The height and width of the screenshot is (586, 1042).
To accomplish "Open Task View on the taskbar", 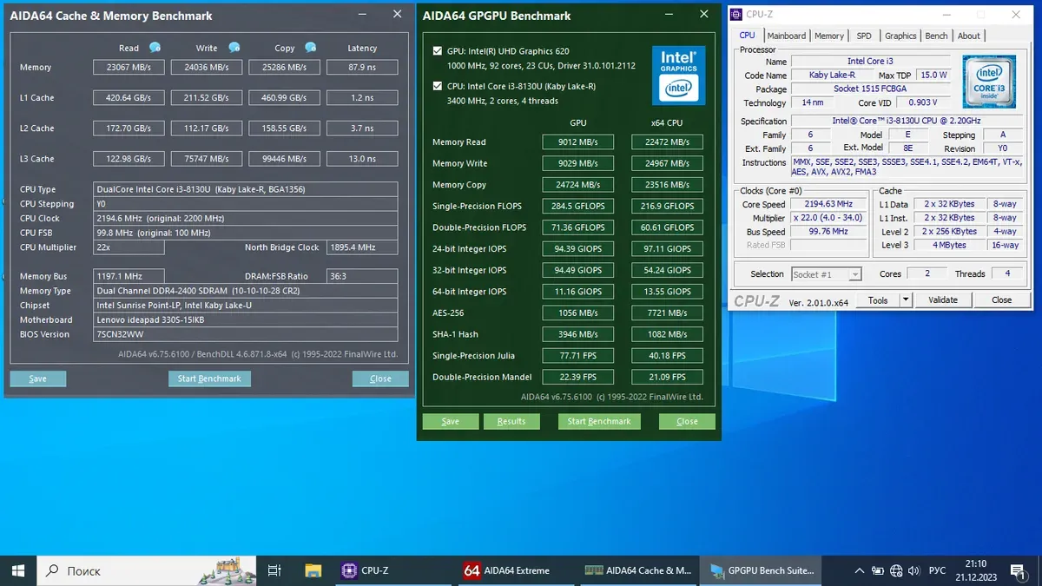I will click(274, 570).
